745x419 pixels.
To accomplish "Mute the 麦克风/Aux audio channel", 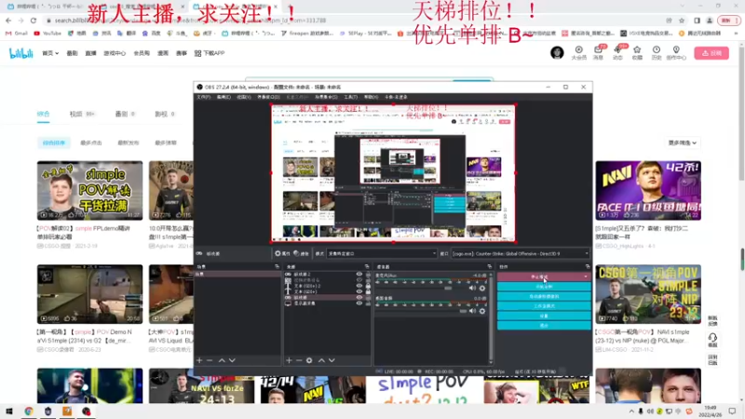I will coord(472,289).
